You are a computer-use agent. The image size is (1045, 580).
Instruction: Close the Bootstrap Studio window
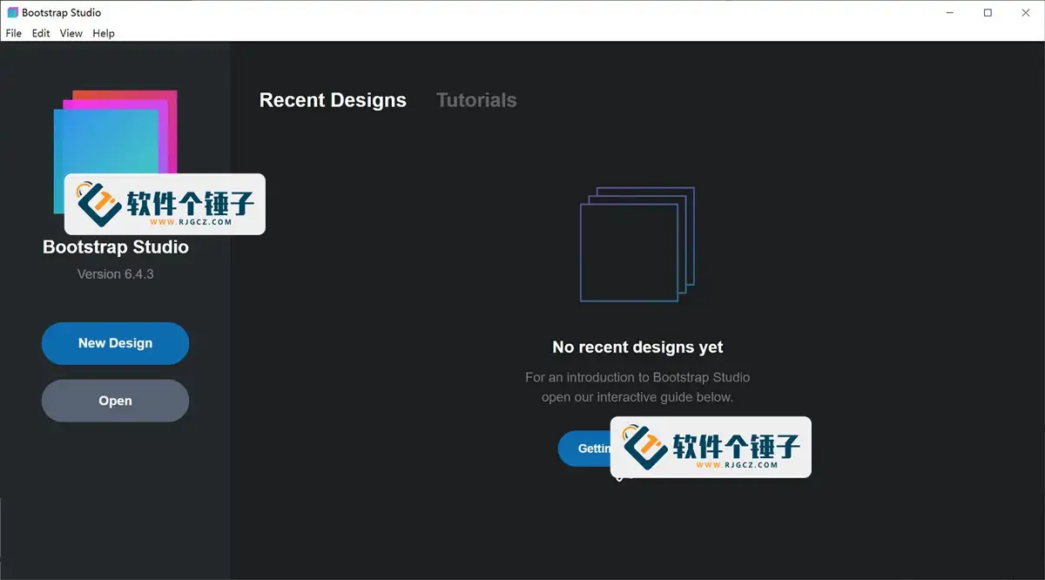(x=1026, y=12)
